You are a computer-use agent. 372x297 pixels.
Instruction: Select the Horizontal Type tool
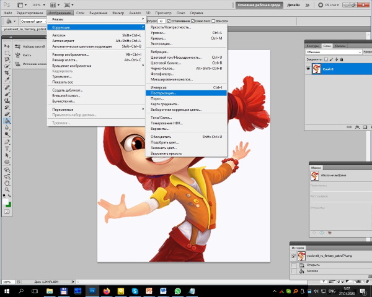click(x=7, y=148)
